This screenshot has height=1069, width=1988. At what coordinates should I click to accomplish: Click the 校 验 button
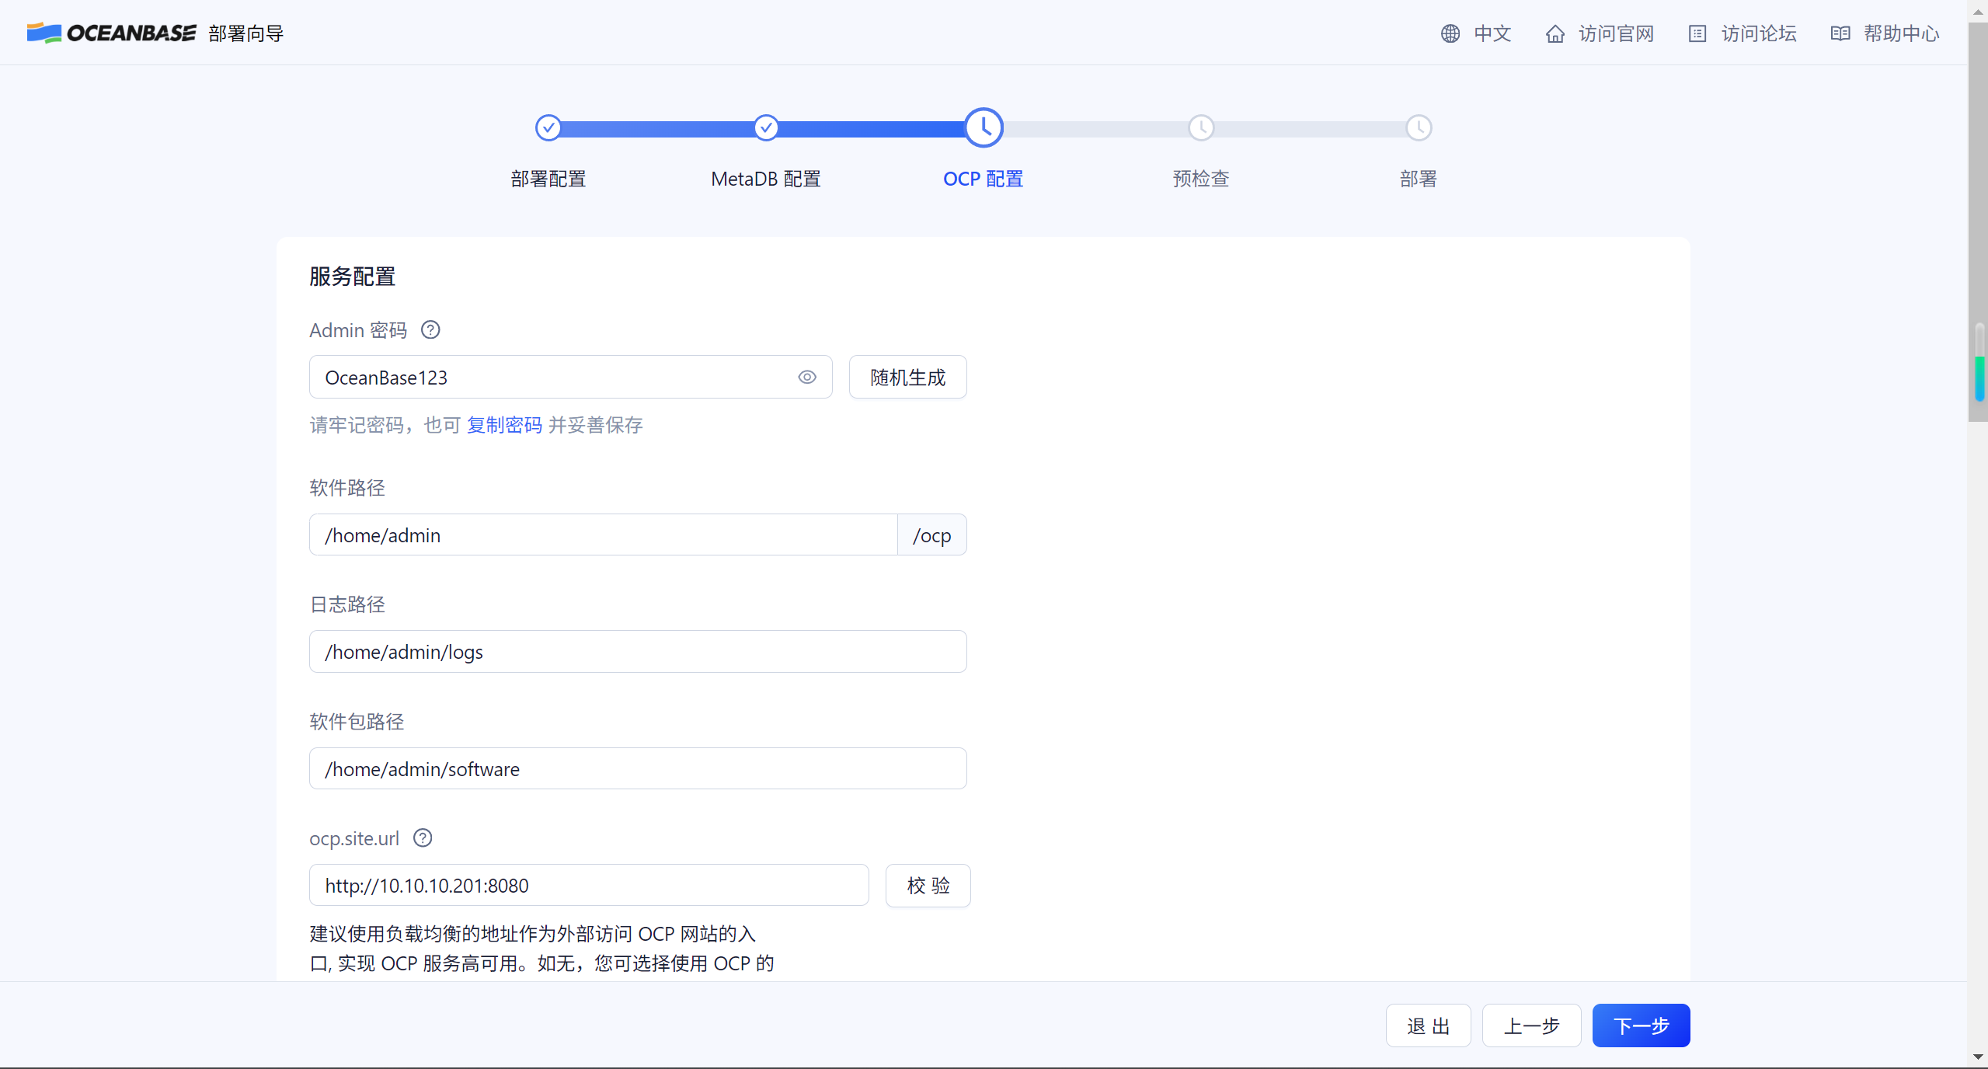coord(928,886)
